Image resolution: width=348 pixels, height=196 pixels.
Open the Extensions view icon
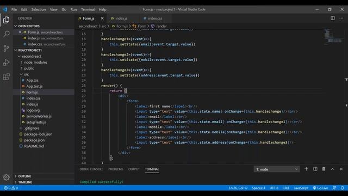pyautogui.click(x=6, y=77)
